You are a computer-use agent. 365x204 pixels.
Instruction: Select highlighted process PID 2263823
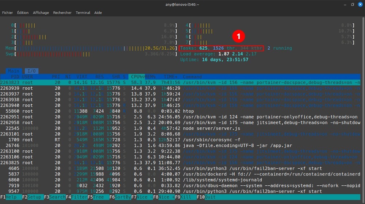coord(180,82)
